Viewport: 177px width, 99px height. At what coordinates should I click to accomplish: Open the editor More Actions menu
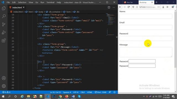[x=114, y=7]
